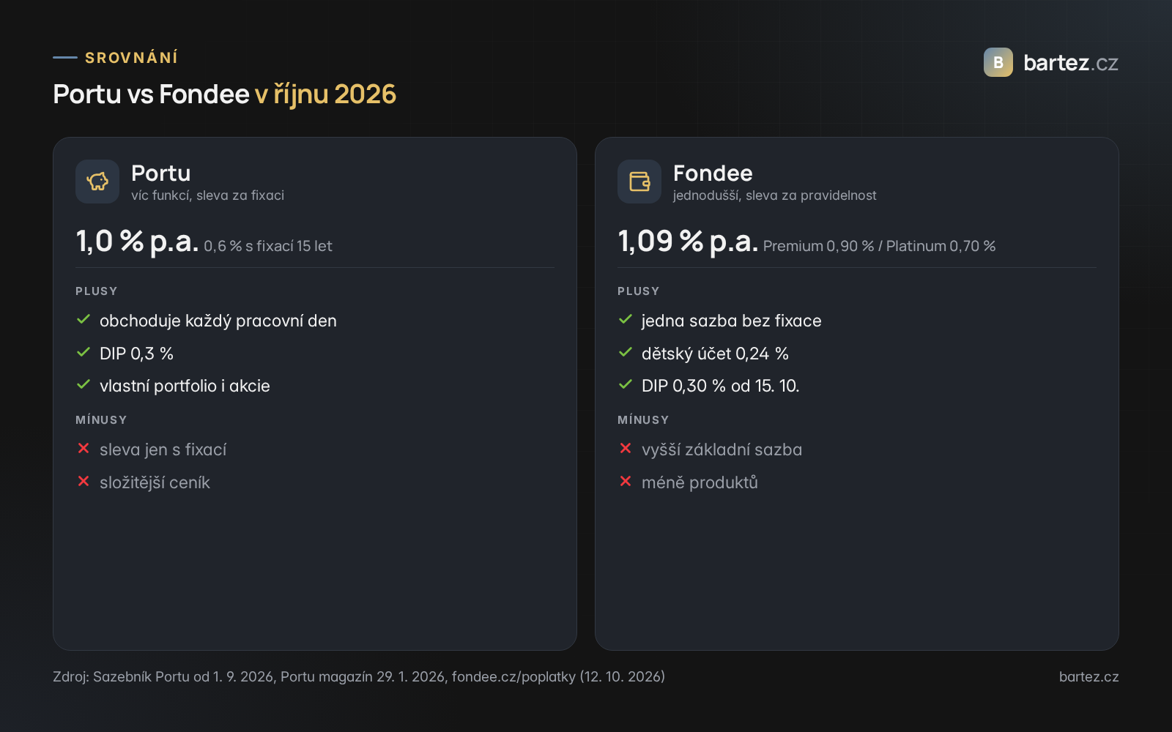Click the green checkmark beside 'jedna sazba bez fixace'
The width and height of the screenshot is (1172, 732).
pyautogui.click(x=626, y=320)
